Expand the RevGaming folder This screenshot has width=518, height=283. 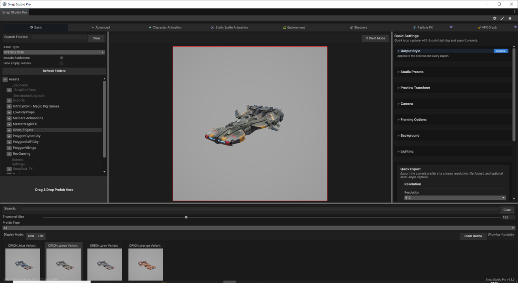9,154
